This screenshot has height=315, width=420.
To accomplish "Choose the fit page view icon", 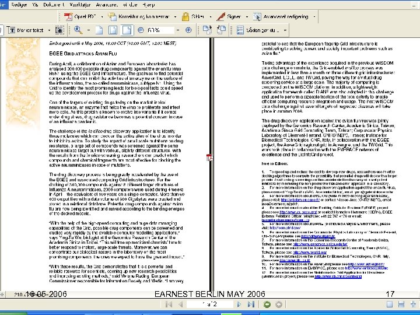I will pos(113,30).
